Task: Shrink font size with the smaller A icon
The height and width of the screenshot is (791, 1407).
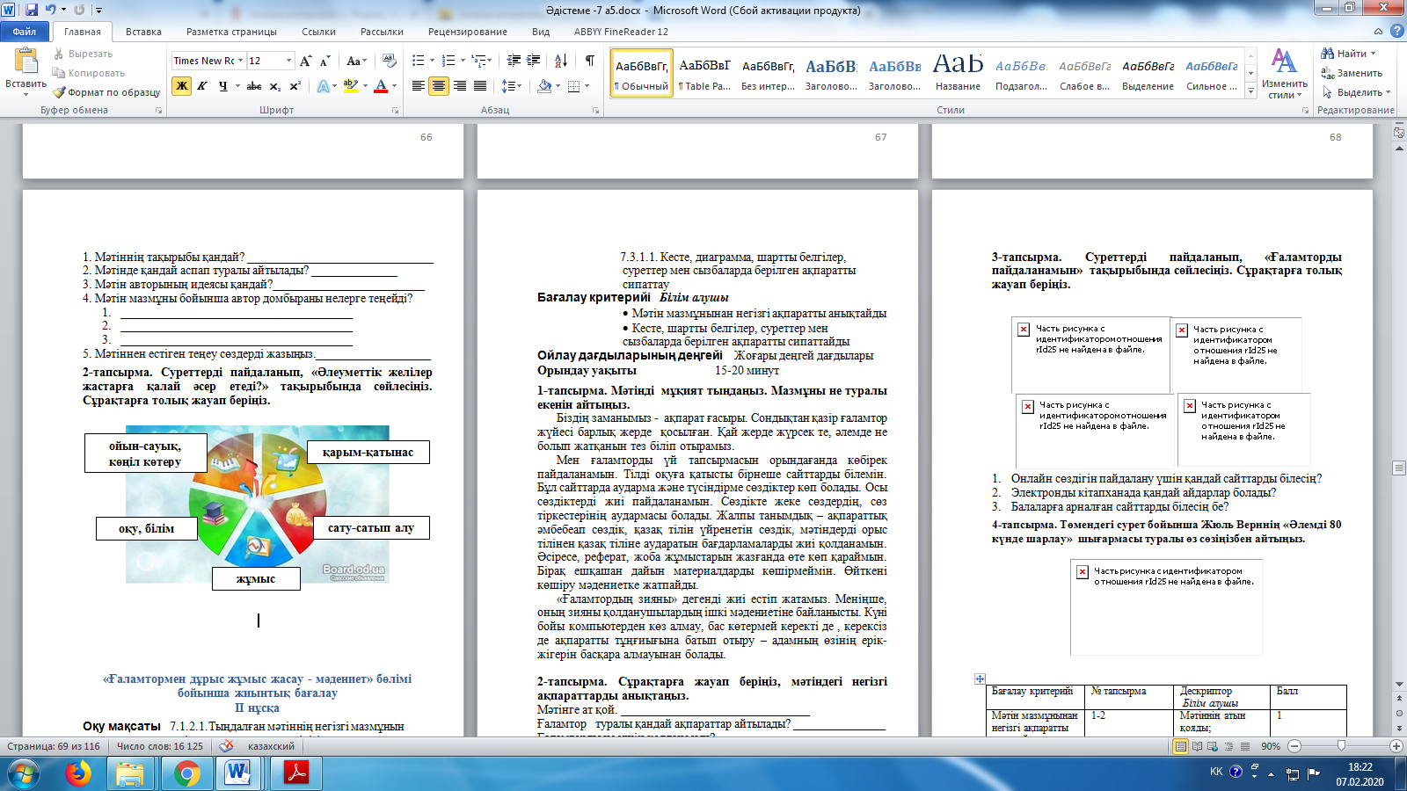Action: click(x=325, y=61)
